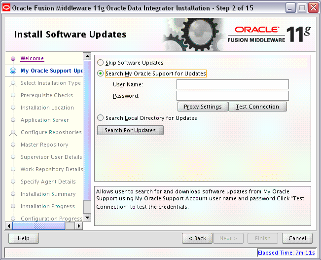This screenshot has width=321, height=260.
Task: Click Installation Summary step
Action: (48, 194)
